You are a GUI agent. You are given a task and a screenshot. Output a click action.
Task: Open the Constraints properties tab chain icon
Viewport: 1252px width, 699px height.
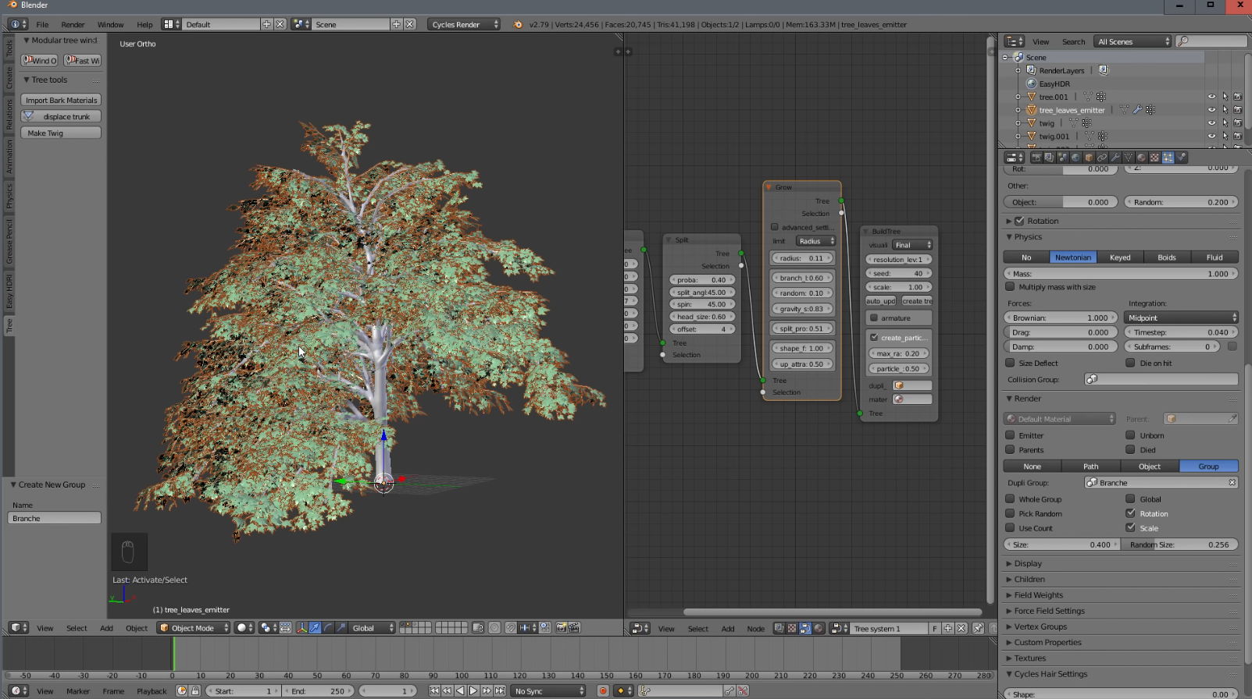click(1102, 158)
